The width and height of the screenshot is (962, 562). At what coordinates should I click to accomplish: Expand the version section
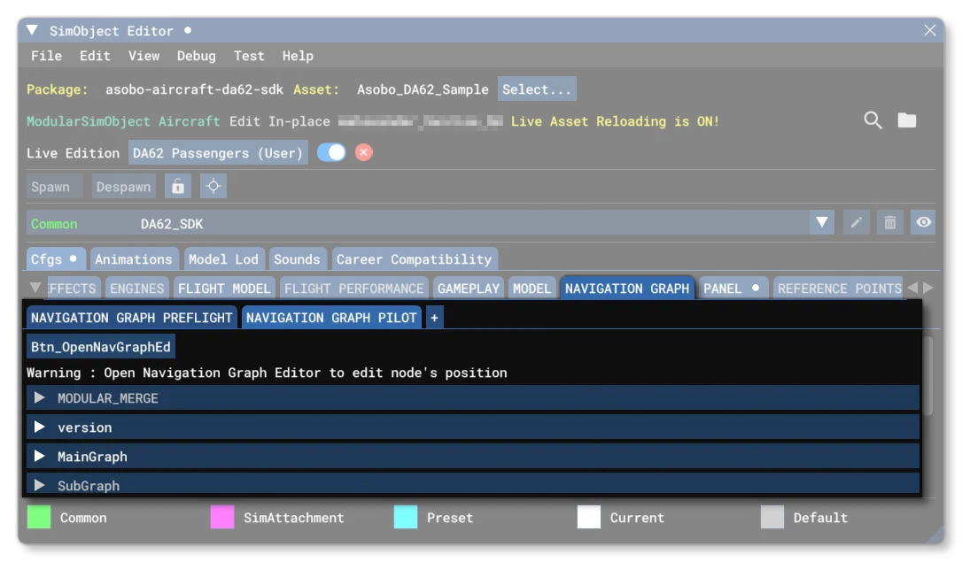(x=473, y=427)
